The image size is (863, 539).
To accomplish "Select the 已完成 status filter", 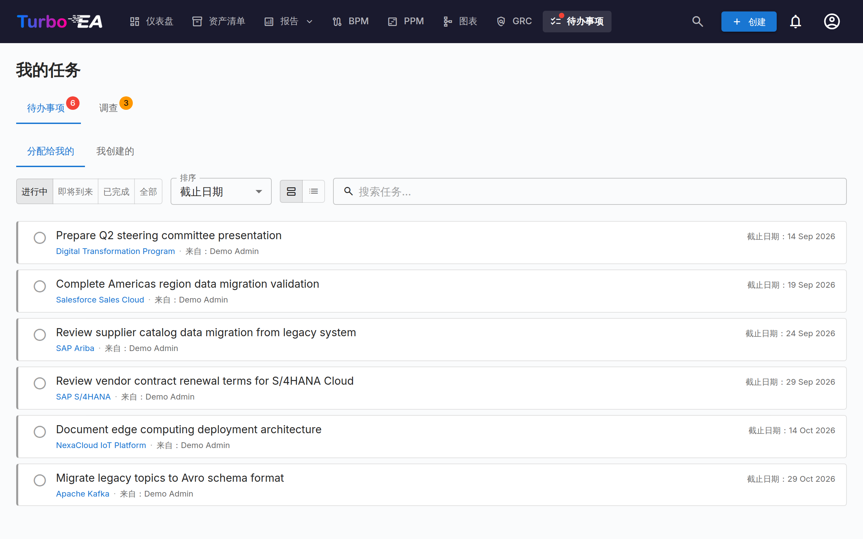I will [116, 191].
